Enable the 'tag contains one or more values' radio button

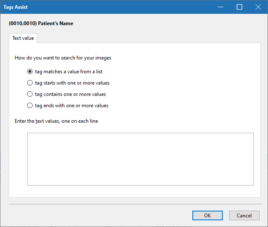pyautogui.click(x=30, y=94)
